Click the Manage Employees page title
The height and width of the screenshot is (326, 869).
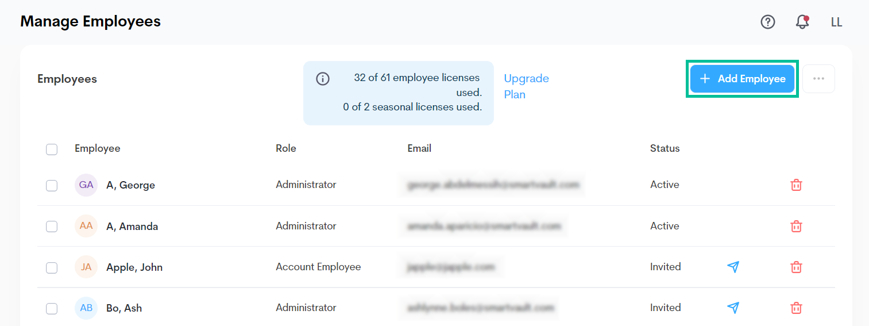[x=91, y=21]
